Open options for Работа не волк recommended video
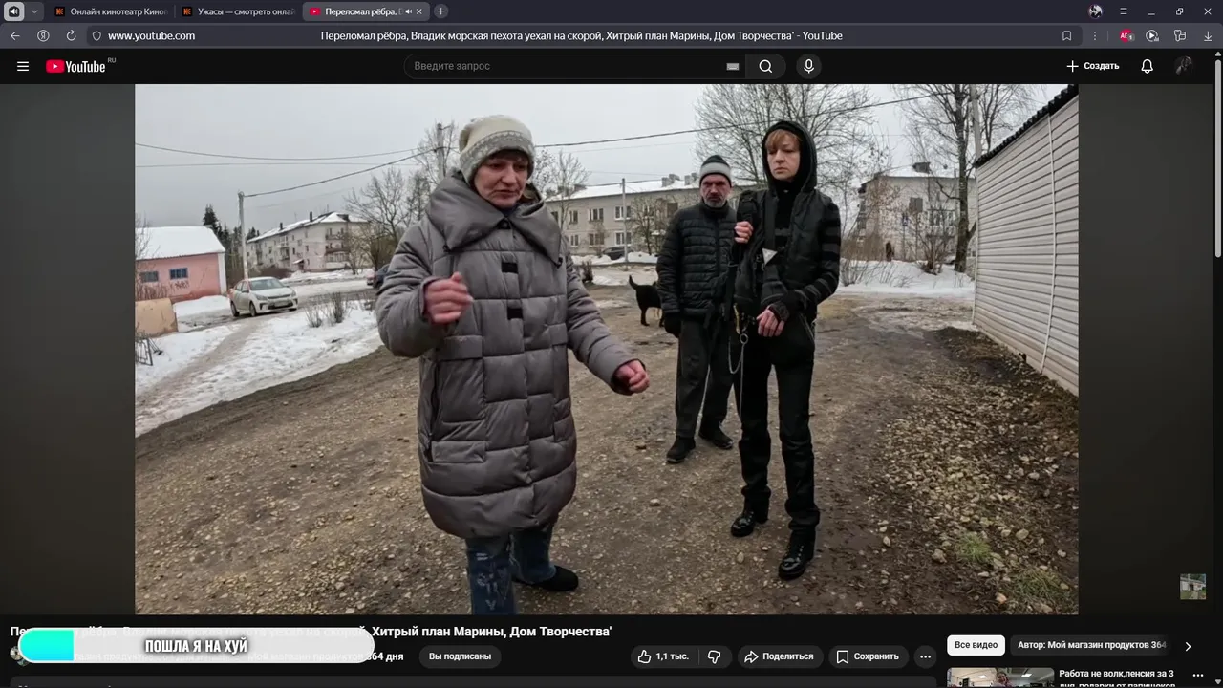Image resolution: width=1223 pixels, height=688 pixels. pyautogui.click(x=1198, y=676)
